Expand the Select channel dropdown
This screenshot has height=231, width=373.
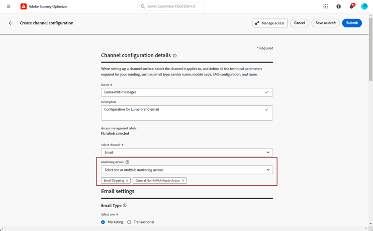pyautogui.click(x=186, y=153)
